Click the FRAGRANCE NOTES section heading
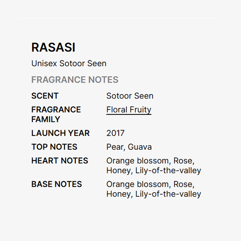Image resolution: width=241 pixels, height=241 pixels. click(x=75, y=80)
